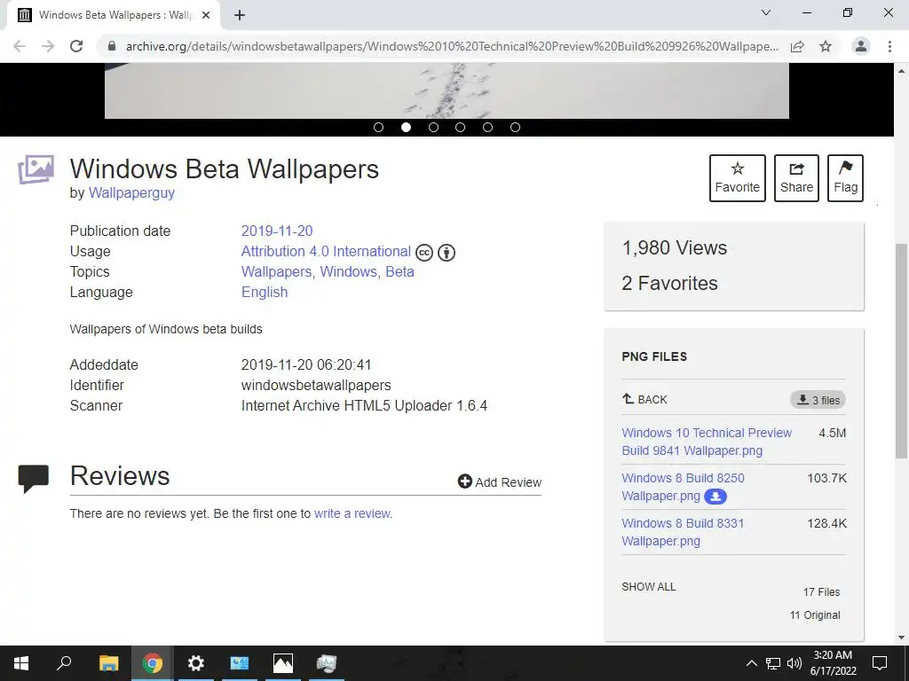The image size is (909, 681).
Task: Click the attribution person icon
Action: 447,253
